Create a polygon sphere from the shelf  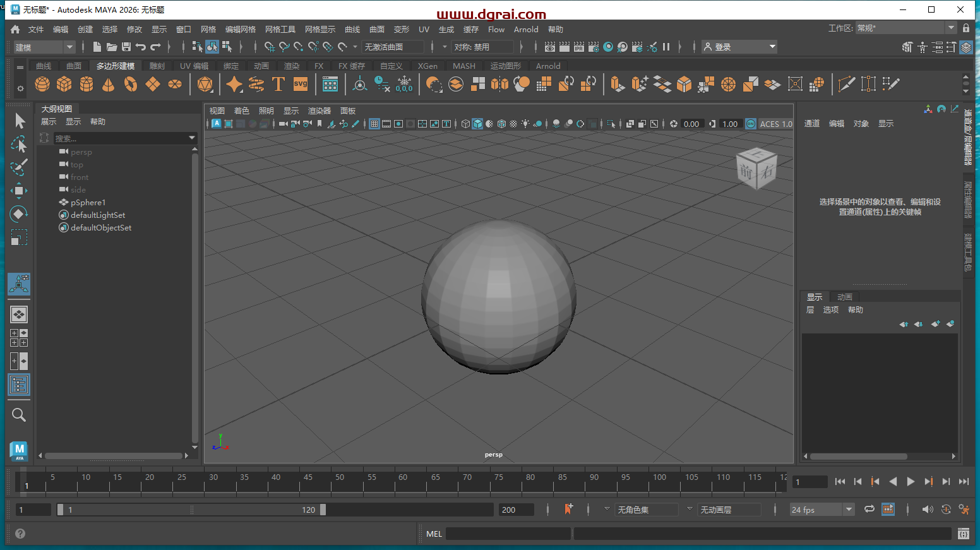click(42, 84)
